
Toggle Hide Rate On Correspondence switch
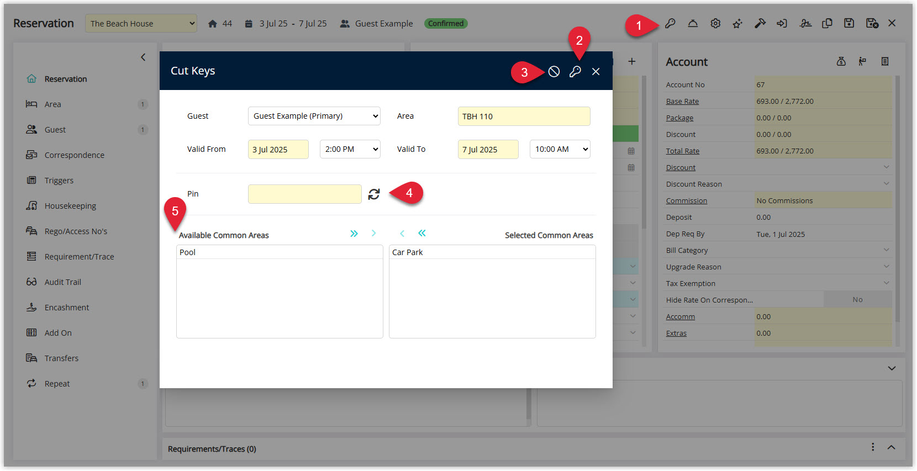click(857, 299)
